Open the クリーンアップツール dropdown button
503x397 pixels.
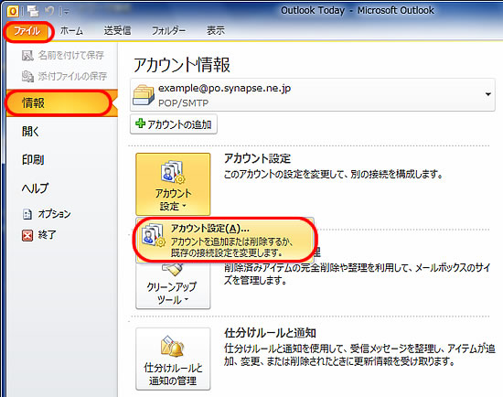tap(173, 285)
